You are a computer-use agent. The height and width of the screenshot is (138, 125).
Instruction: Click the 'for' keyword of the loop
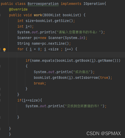20,49
